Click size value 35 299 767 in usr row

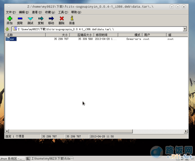click(61, 39)
